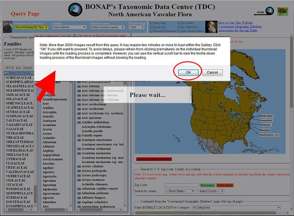Expand the Hide Authors dropdown
The width and height of the screenshot is (294, 216).
pyautogui.click(x=69, y=27)
